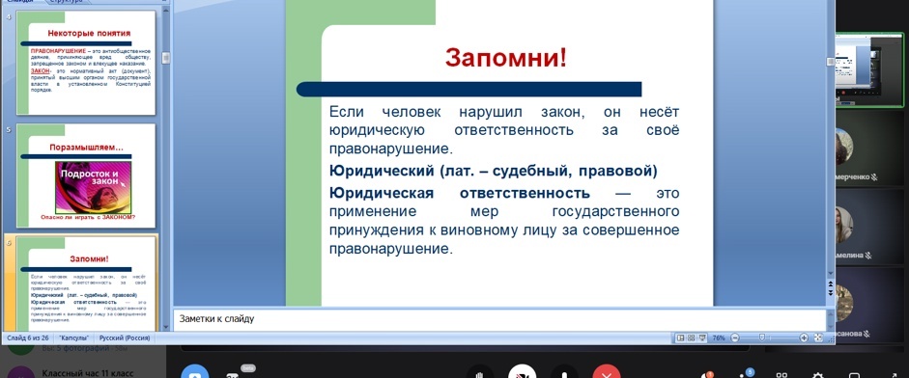Viewport: 909px width, 378px height.
Task: Zoom in with the plus button
Action: click(x=804, y=337)
